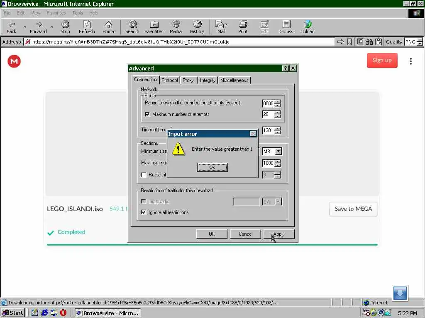Open the Forward history dropdown arrow
The width and height of the screenshot is (425, 318).
click(52, 27)
